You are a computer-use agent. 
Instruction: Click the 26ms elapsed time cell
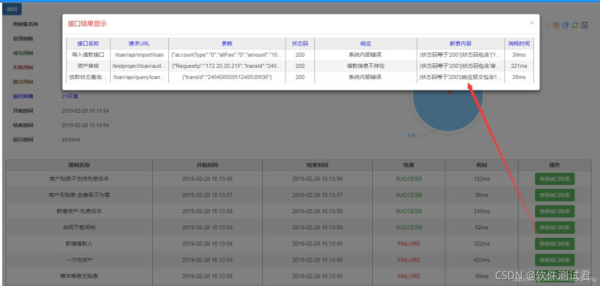[519, 77]
